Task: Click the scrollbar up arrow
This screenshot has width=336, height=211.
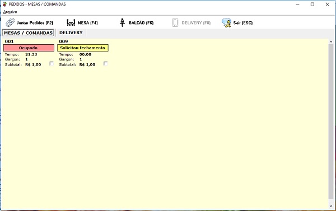Action: tap(331, 41)
